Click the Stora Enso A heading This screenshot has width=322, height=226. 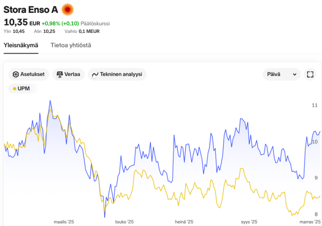pyautogui.click(x=31, y=9)
